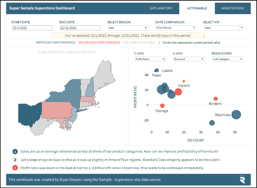This screenshot has width=257, height=188.
Task: Click the Start Date input field
Action: (32, 28)
